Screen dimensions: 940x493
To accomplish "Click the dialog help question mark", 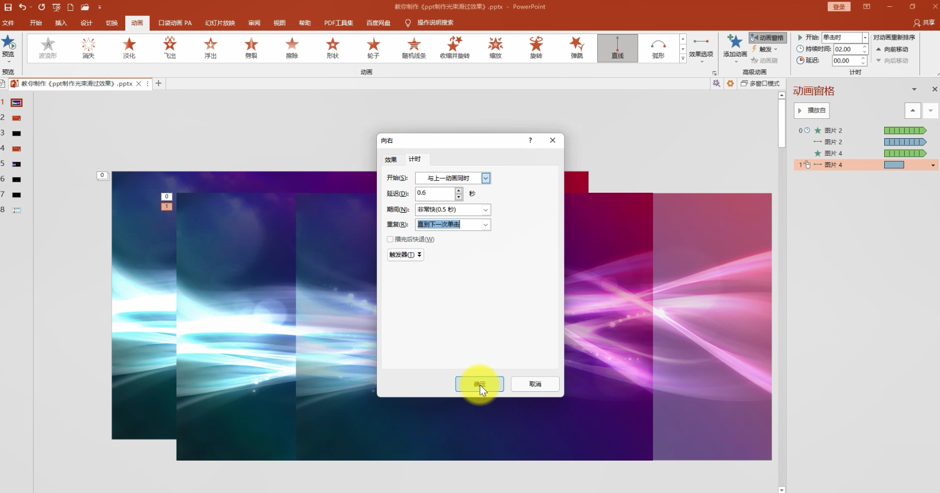I will click(530, 140).
